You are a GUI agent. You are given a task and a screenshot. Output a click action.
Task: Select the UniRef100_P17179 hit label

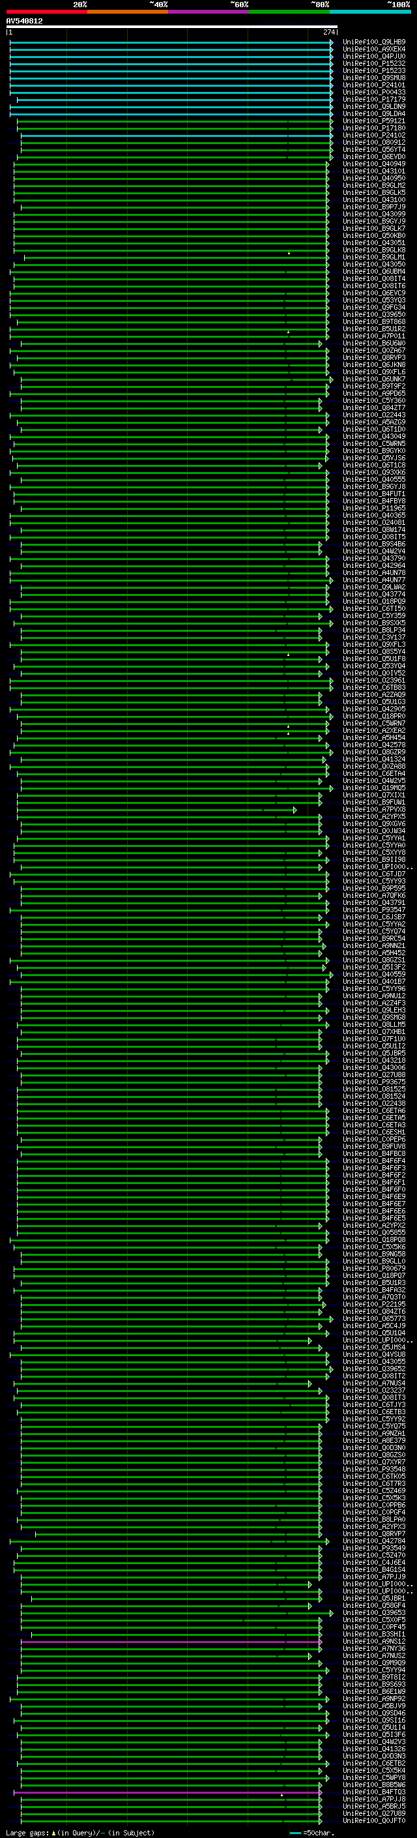374,99
